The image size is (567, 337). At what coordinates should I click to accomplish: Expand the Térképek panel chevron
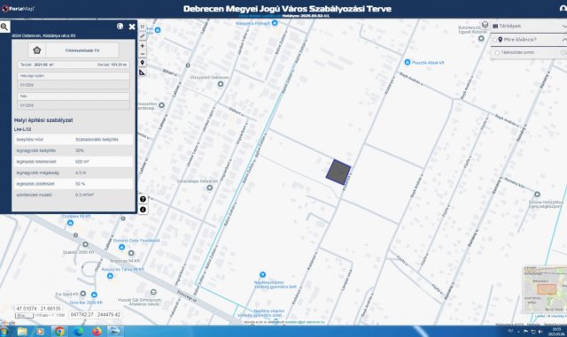tap(564, 27)
